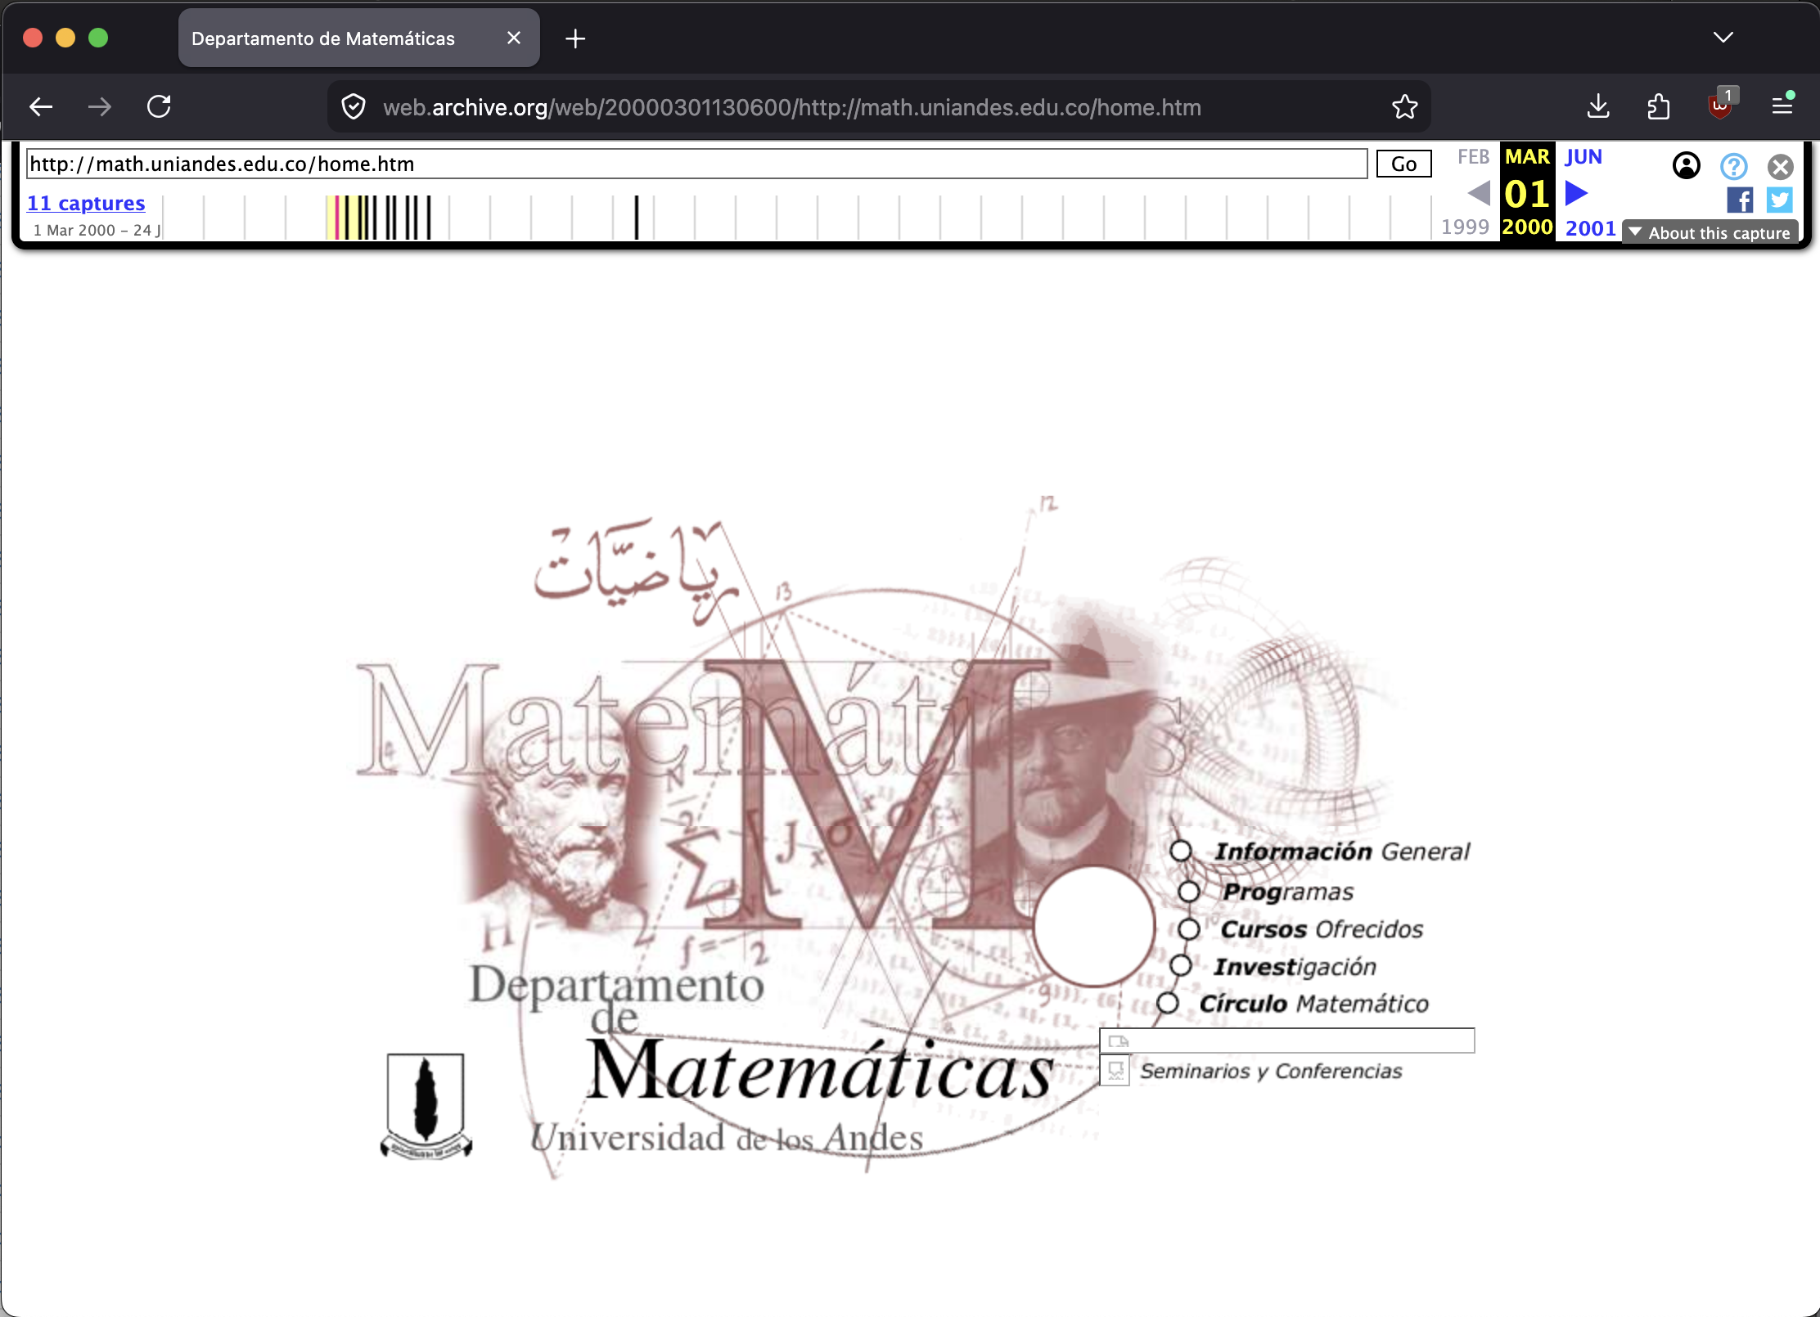Image resolution: width=1820 pixels, height=1317 pixels.
Task: Click the Wayback Machine user account icon
Action: pos(1686,166)
